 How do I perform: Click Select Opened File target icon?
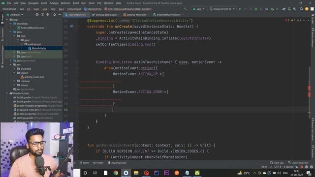tap(37, 15)
